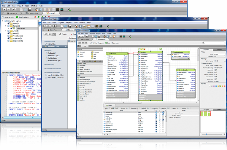Click the diagram view mode icon in front window
The height and width of the screenshot is (150, 227).
coord(80,43)
